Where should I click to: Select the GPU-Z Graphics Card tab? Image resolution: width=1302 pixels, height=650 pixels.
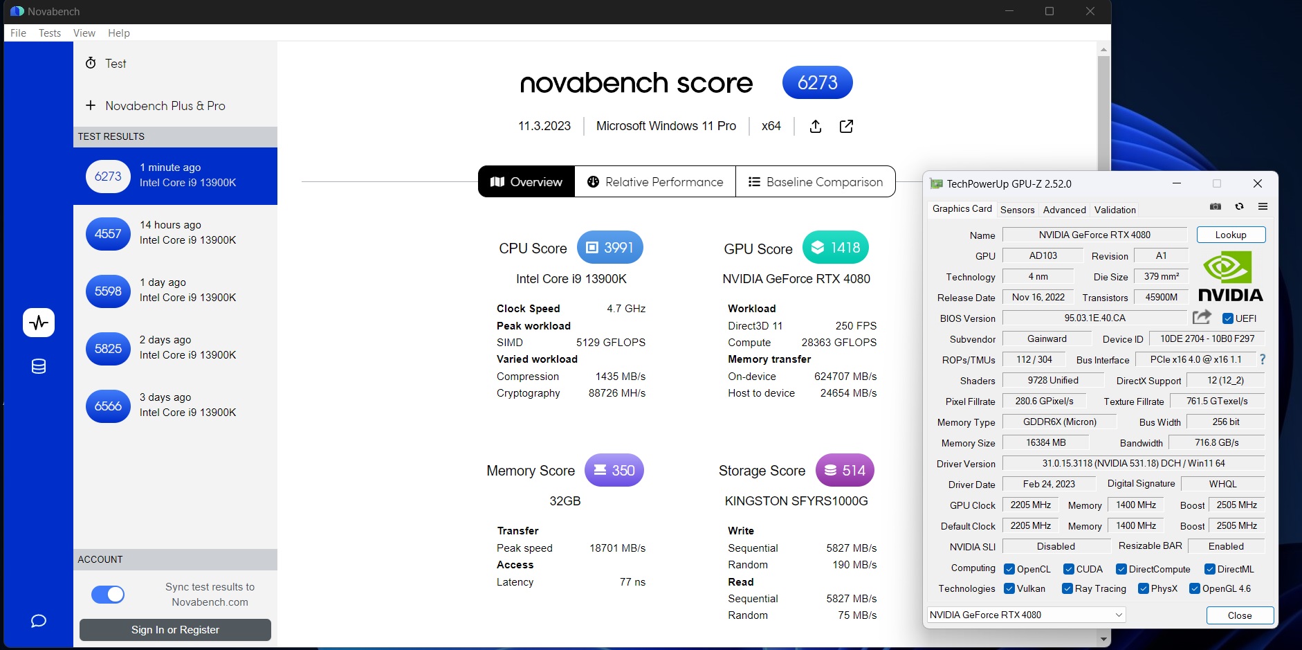pos(962,208)
